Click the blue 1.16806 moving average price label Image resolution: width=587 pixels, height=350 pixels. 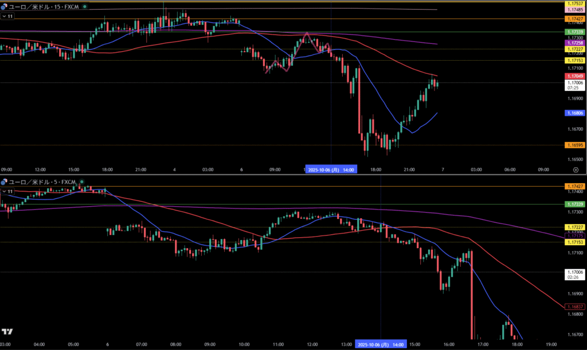[x=574, y=113]
